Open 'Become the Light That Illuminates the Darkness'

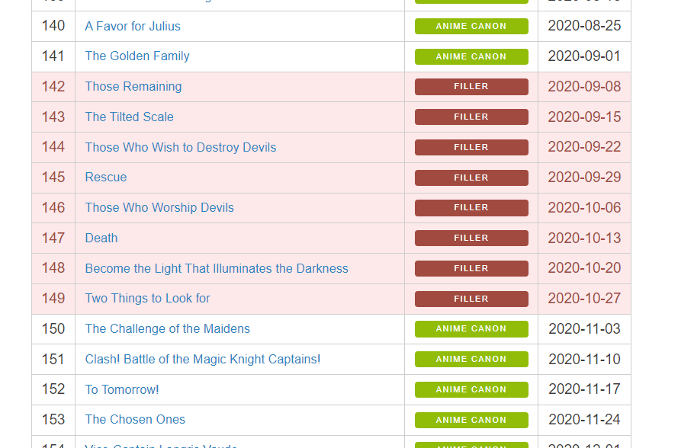point(217,268)
